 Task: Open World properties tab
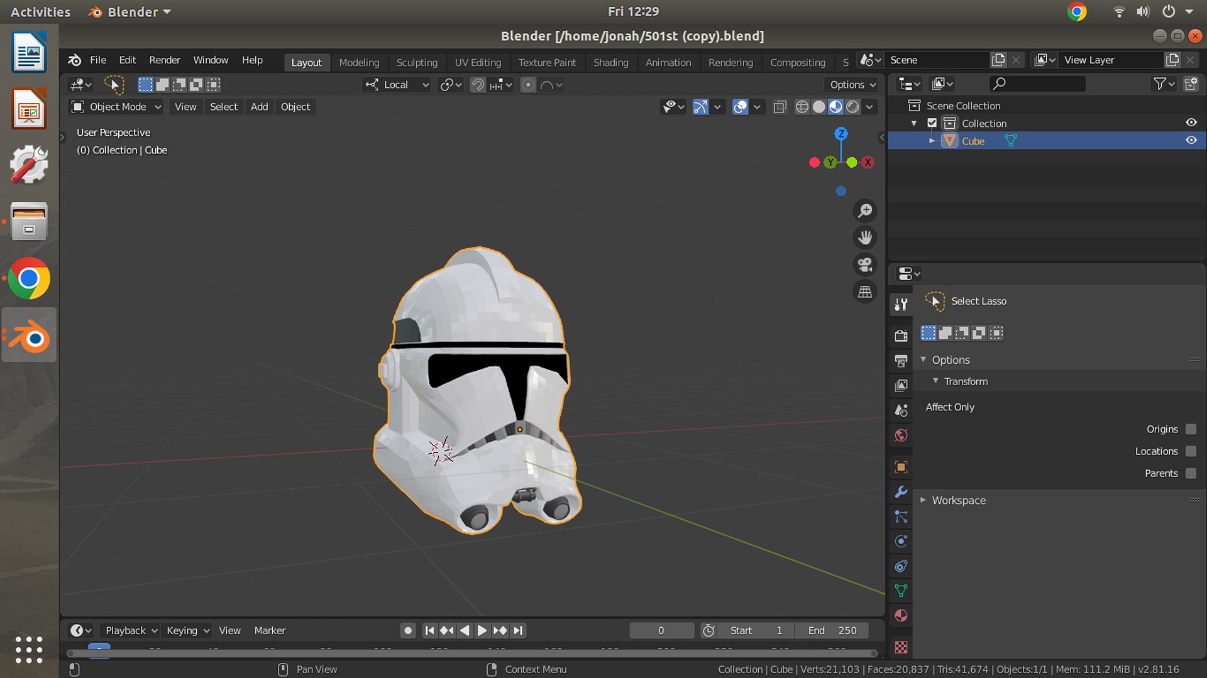[x=901, y=435]
